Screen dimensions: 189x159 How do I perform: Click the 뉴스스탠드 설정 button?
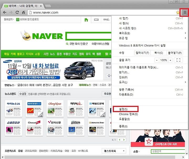[x=23, y=94]
